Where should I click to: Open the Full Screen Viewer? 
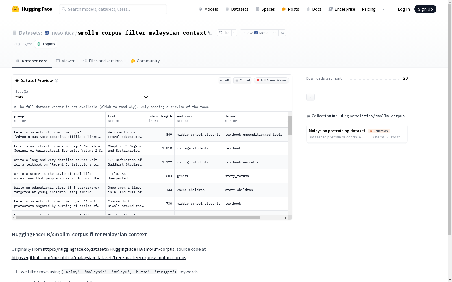click(271, 80)
